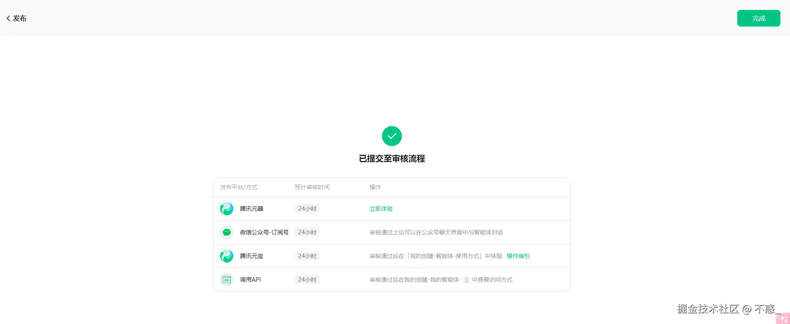Click the 操作 column header
Screen dimensions: 790x324
pos(375,187)
